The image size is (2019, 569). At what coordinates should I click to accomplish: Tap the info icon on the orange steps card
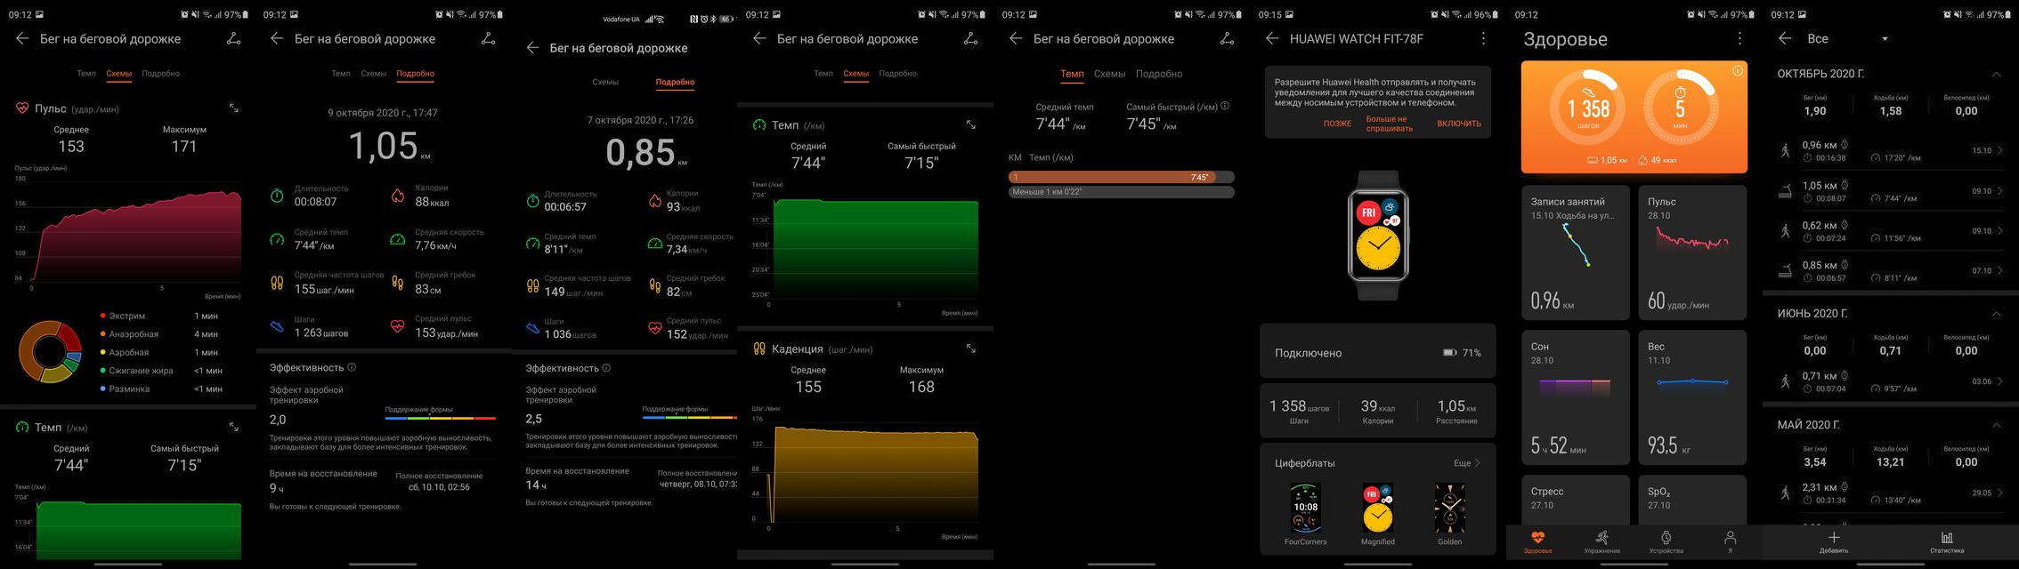pos(1737,71)
